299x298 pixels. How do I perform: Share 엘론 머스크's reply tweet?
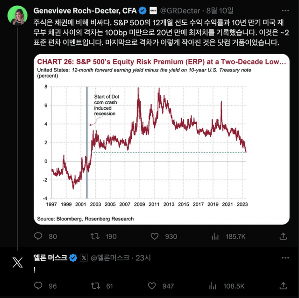282,286
